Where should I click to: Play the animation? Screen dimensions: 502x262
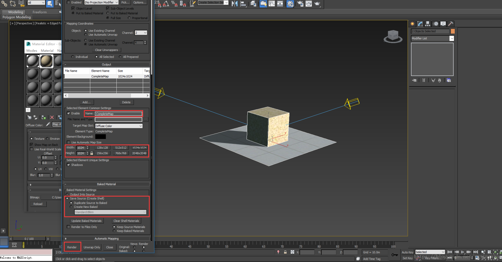point(463,252)
